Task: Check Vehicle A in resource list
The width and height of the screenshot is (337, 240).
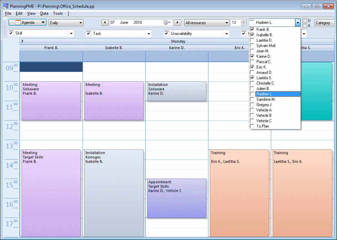Action: pos(252,110)
